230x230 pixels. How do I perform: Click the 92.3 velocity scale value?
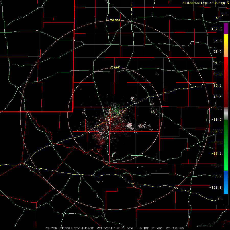217,40
